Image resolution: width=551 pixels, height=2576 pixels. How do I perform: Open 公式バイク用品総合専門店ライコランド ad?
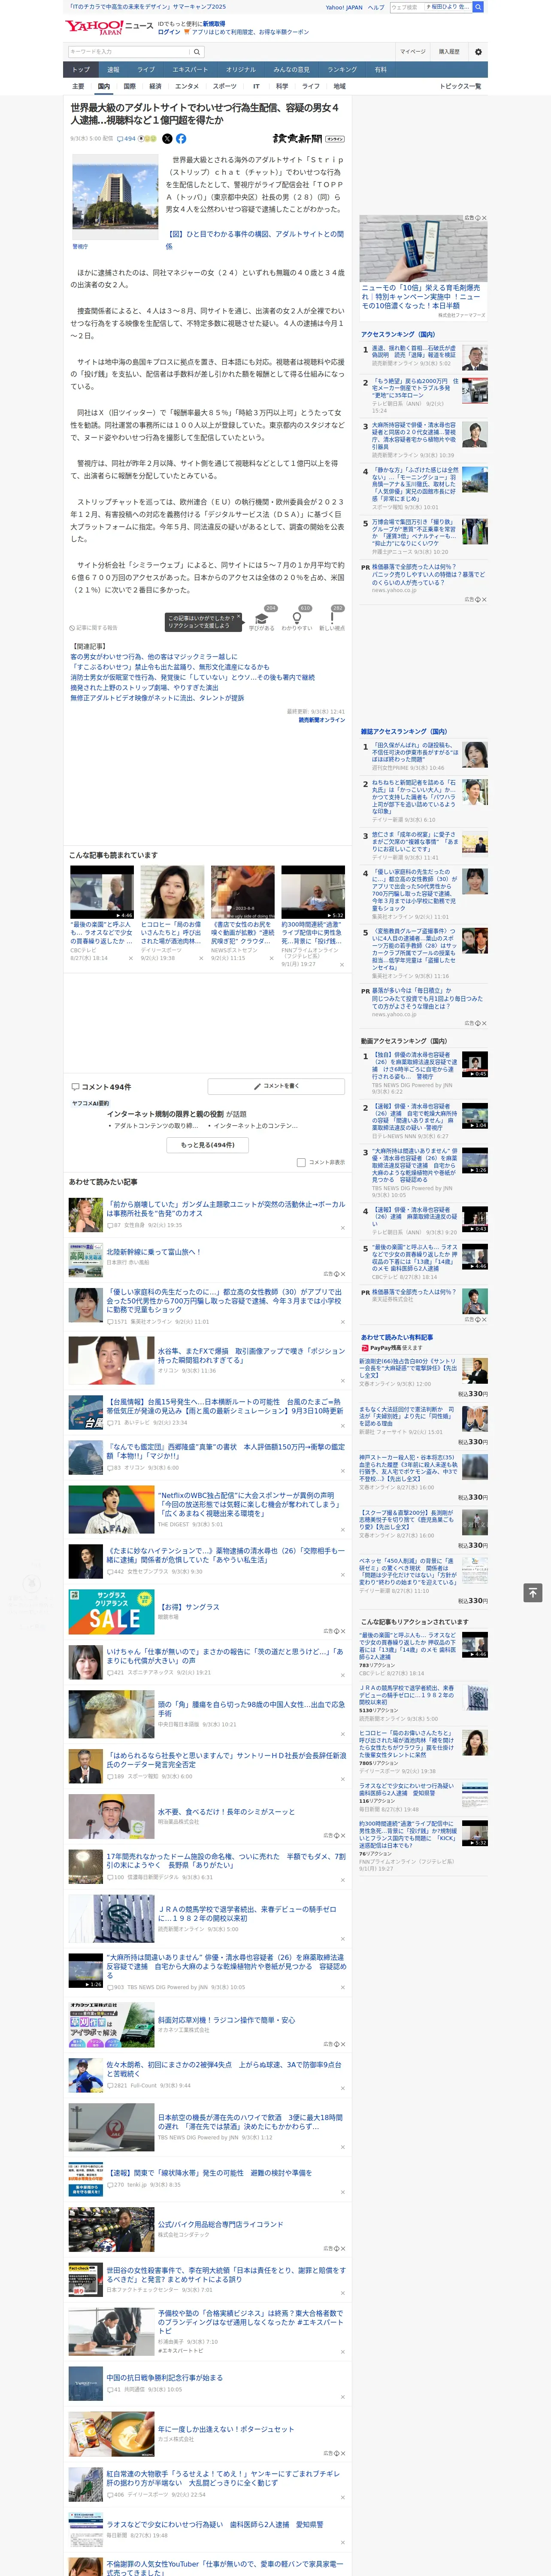220,2224
